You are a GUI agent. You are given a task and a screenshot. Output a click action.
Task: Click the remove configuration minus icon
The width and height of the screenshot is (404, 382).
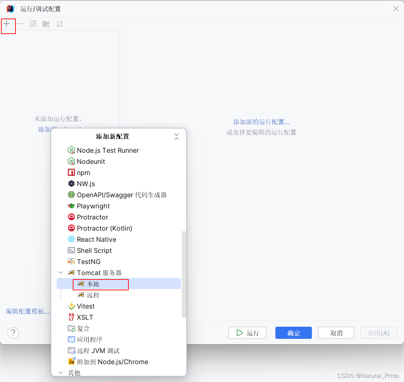[x=20, y=24]
